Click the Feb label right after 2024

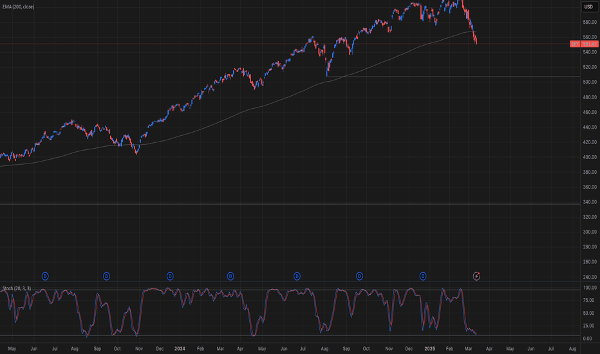click(200, 349)
